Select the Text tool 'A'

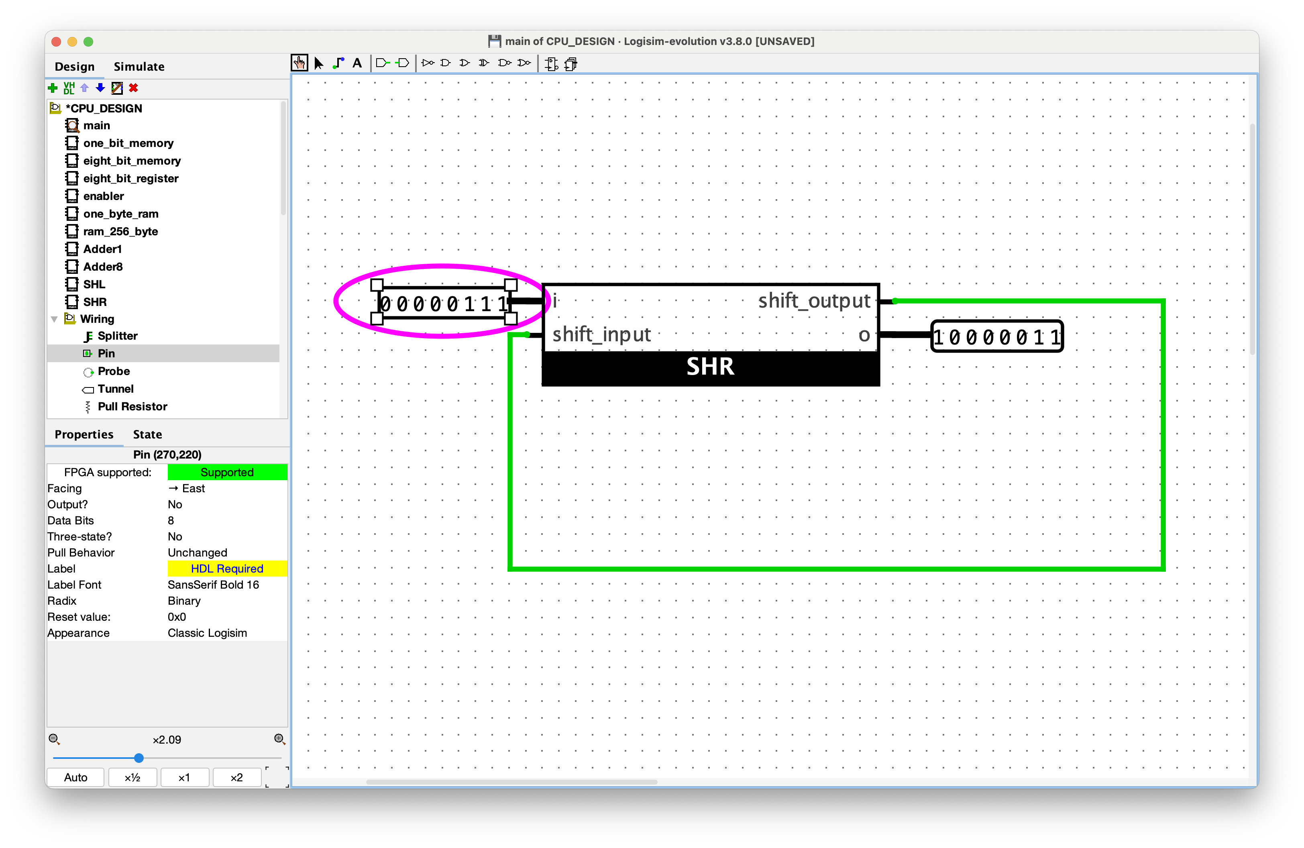357,63
